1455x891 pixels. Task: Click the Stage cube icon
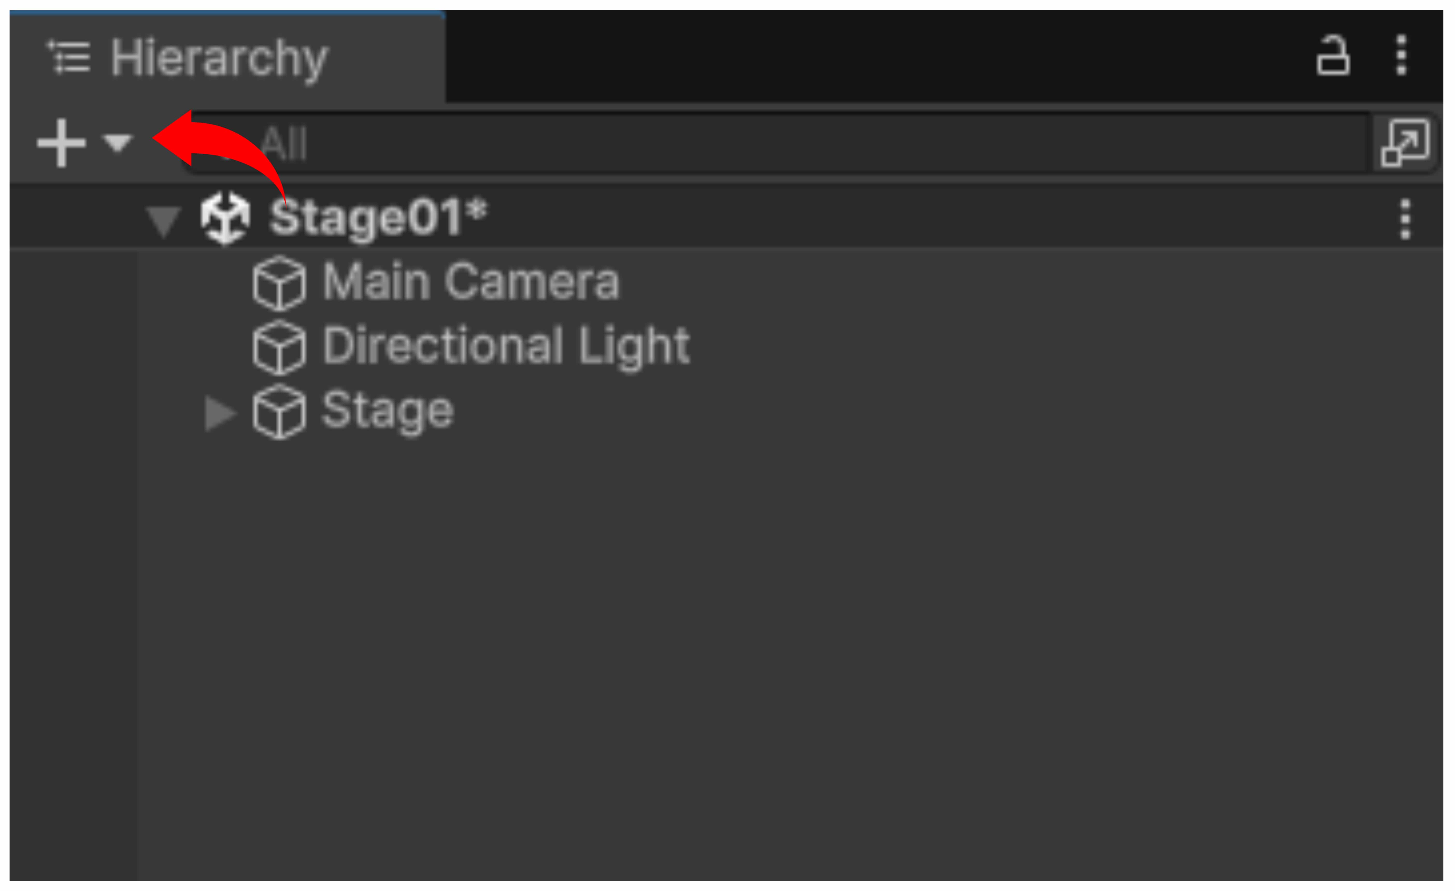click(x=279, y=412)
